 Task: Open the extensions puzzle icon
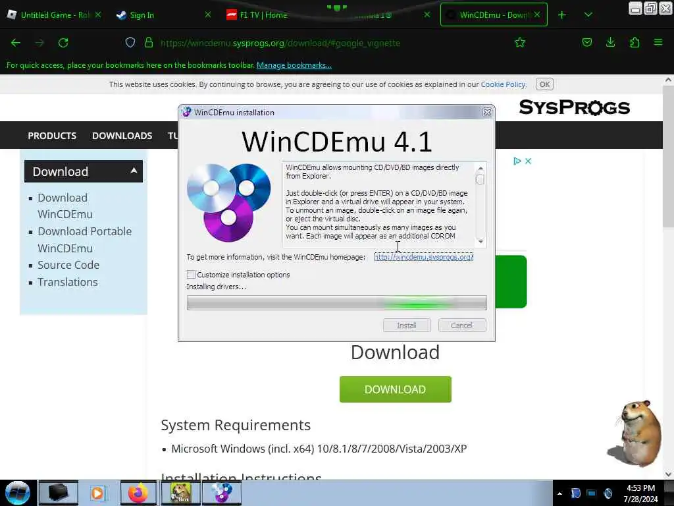click(x=635, y=42)
